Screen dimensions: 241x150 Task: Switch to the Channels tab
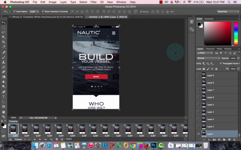(x=210, y=49)
